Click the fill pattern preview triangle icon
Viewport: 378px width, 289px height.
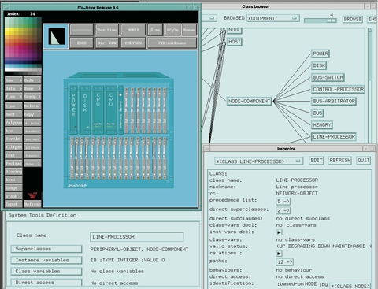56,36
